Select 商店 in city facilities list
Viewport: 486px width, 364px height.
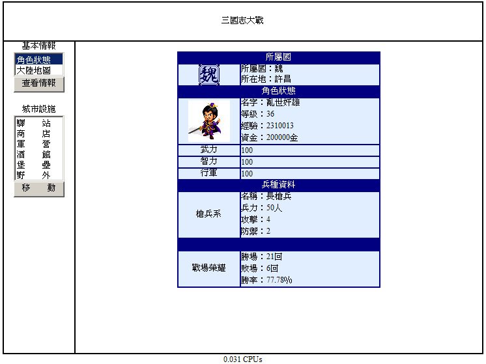coord(38,133)
